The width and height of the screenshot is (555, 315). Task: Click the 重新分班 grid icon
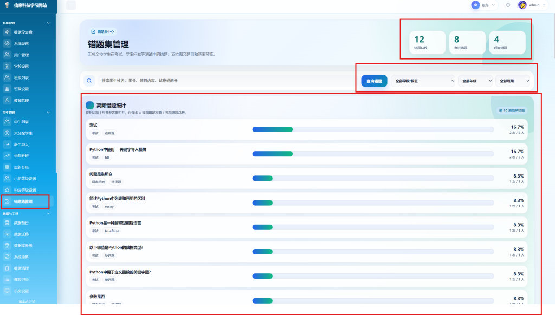pos(7,167)
